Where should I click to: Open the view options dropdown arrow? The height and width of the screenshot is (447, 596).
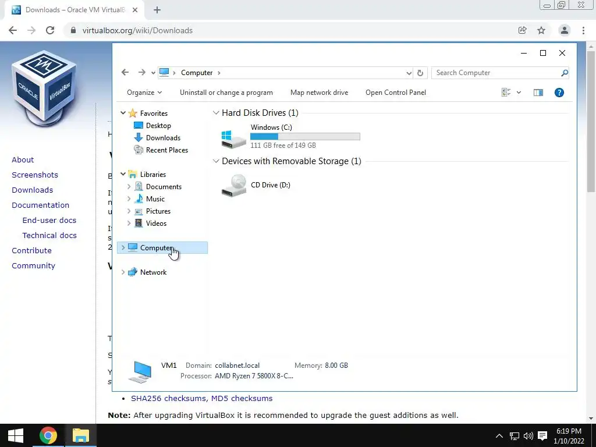519,93
